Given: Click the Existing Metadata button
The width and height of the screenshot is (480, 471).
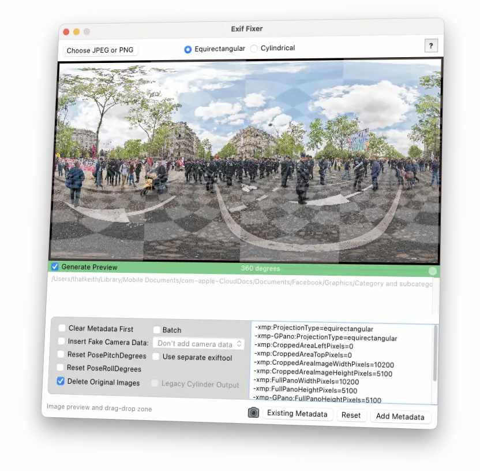Looking at the screenshot, I should coord(297,414).
